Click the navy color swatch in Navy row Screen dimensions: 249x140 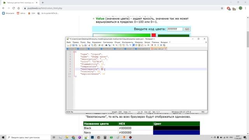point(176,132)
